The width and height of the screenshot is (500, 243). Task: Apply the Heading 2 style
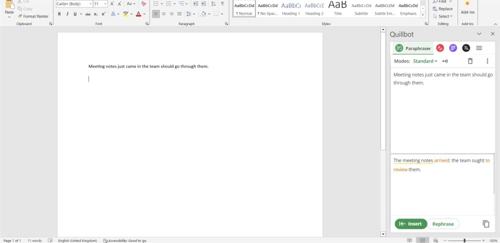pos(314,9)
